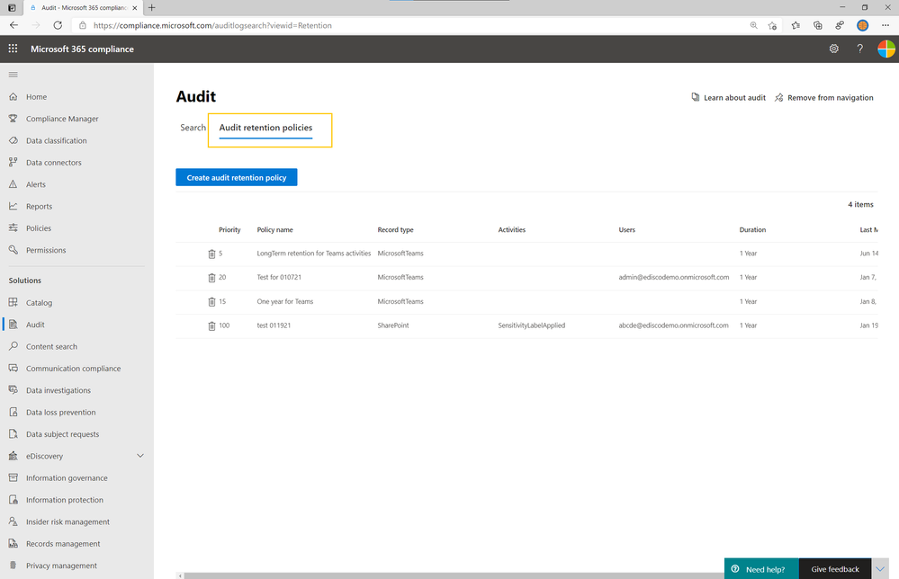Open browser settings and more ellipsis
This screenshot has width=899, height=579.
[886, 25]
